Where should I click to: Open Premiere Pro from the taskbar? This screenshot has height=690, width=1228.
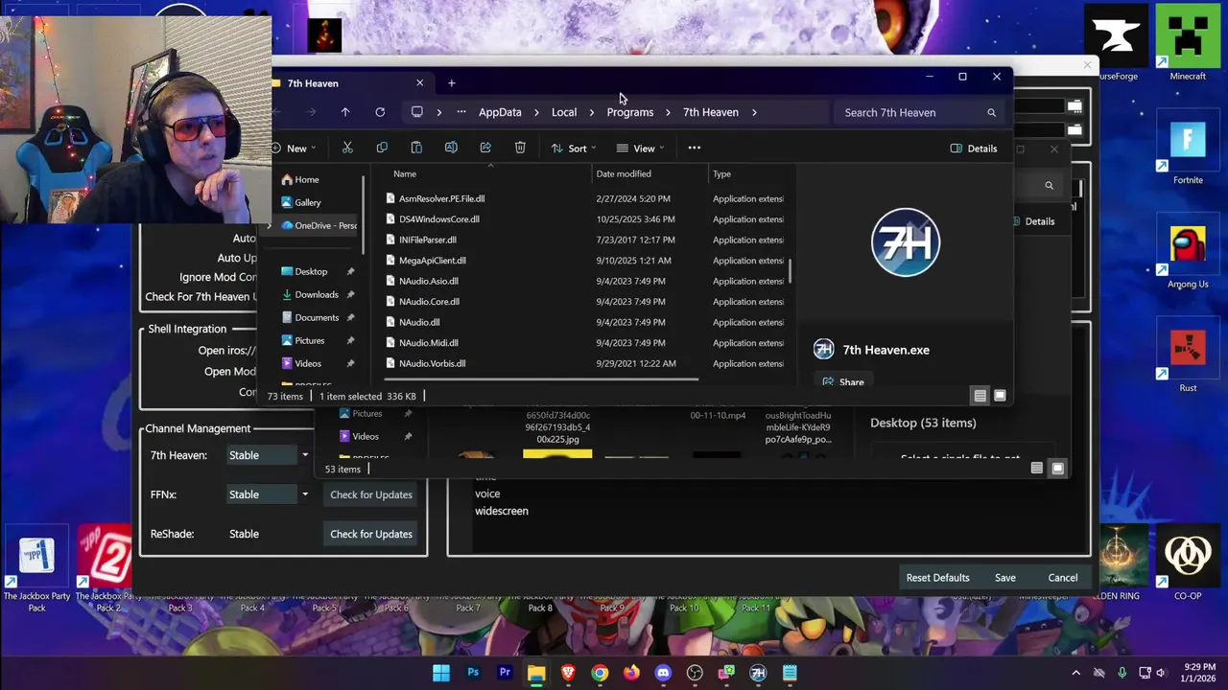(x=505, y=673)
